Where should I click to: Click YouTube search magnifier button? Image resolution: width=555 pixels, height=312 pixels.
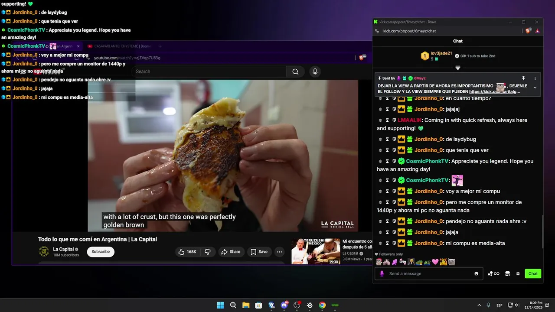coord(295,71)
